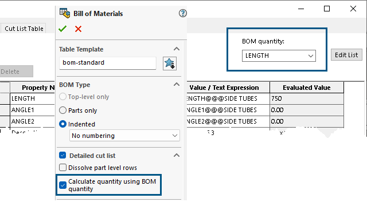Screen dimensions: 367x206
Task: Open the Bill of Materials help icon
Action: [183, 13]
